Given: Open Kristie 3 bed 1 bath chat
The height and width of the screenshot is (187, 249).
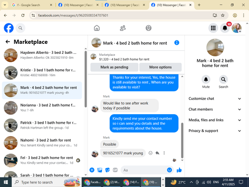Looking at the screenshot, I should (x=42, y=73).
